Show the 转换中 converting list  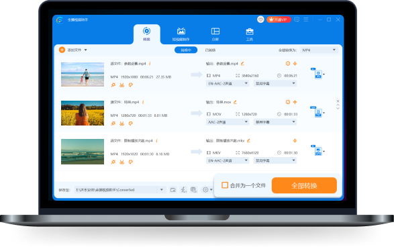[186, 50]
